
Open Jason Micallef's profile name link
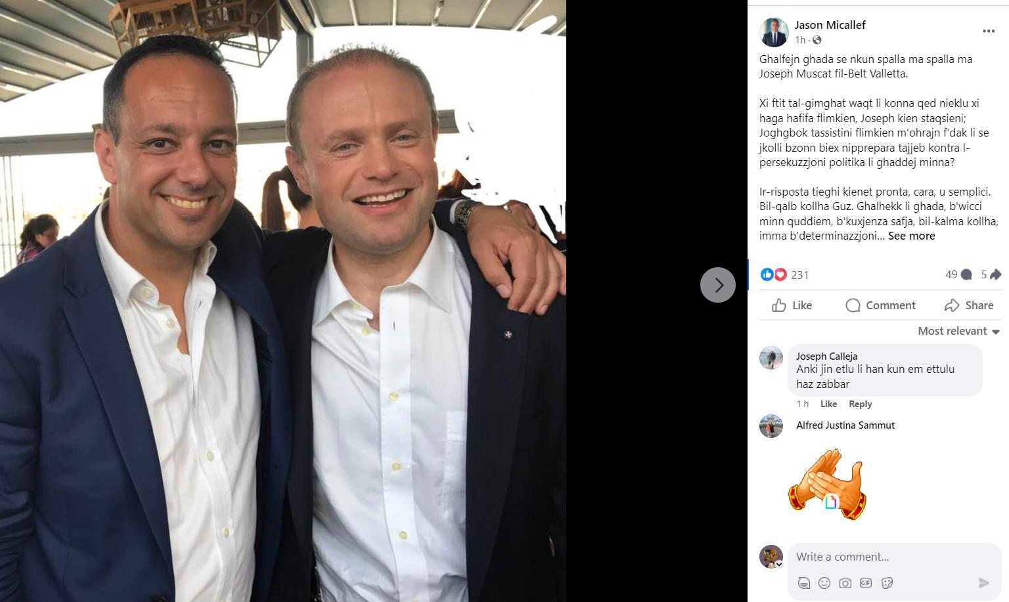830,25
